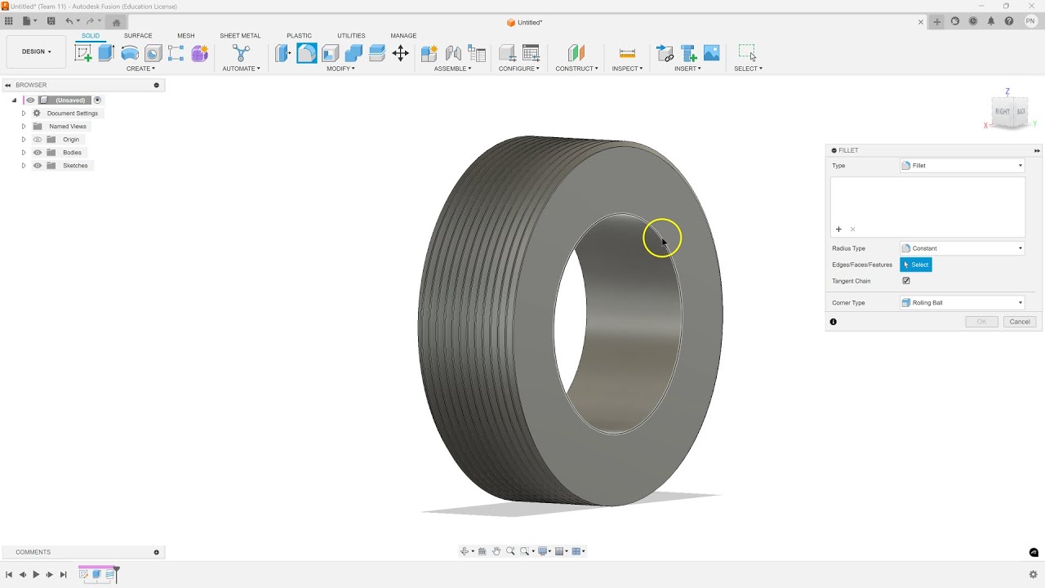The height and width of the screenshot is (588, 1045).
Task: Select the Shell tool
Action: pyautogui.click(x=330, y=53)
